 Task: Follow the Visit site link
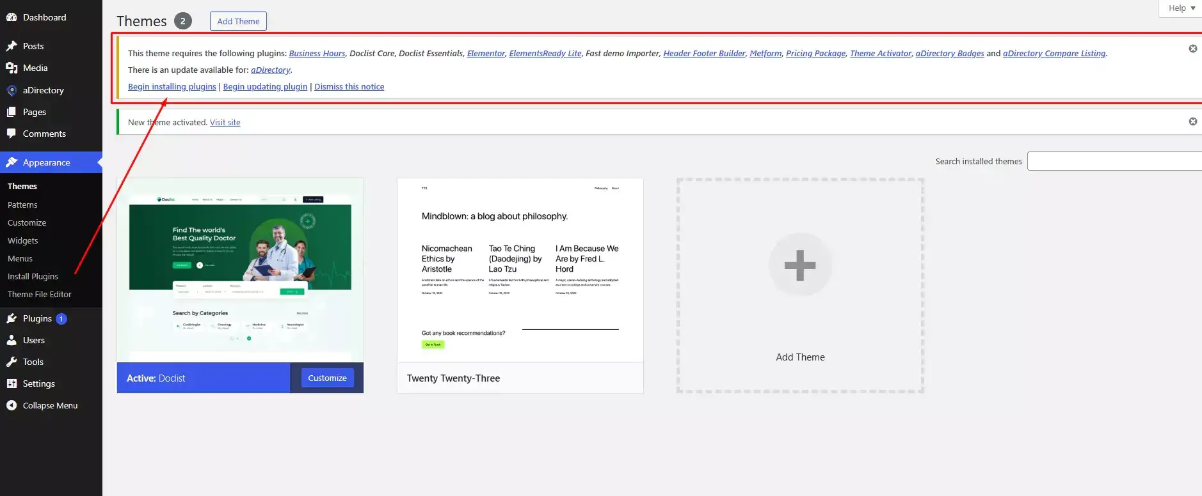point(225,122)
